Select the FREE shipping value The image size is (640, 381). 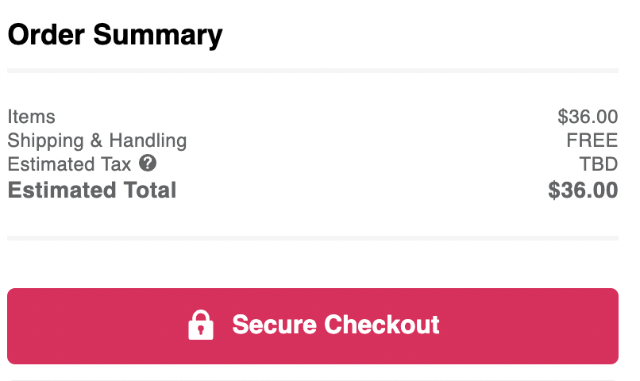click(x=592, y=140)
